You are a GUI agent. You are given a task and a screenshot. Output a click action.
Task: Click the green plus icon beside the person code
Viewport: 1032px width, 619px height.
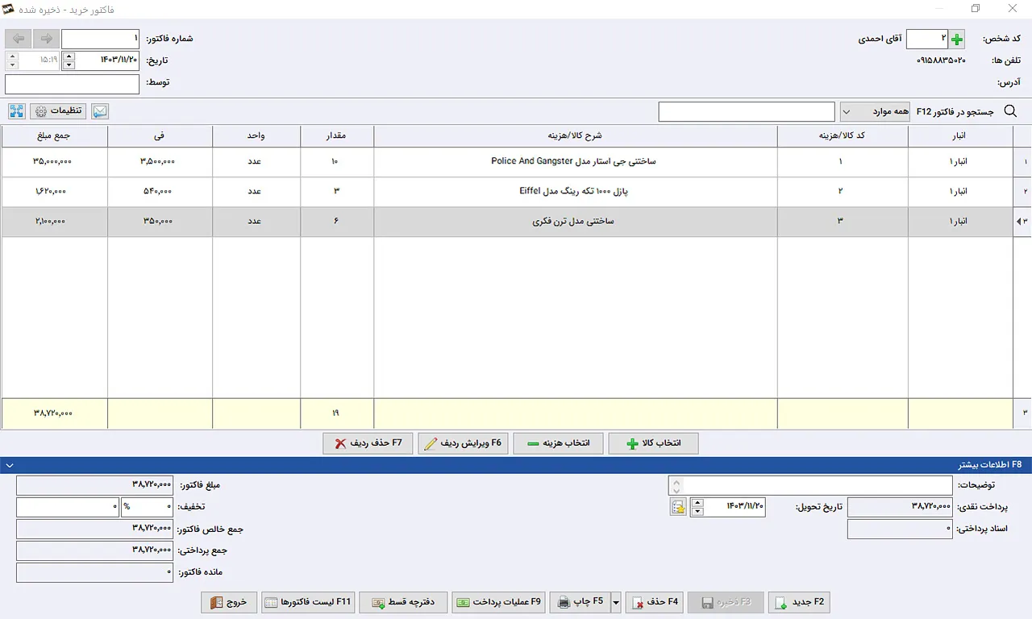(x=957, y=39)
